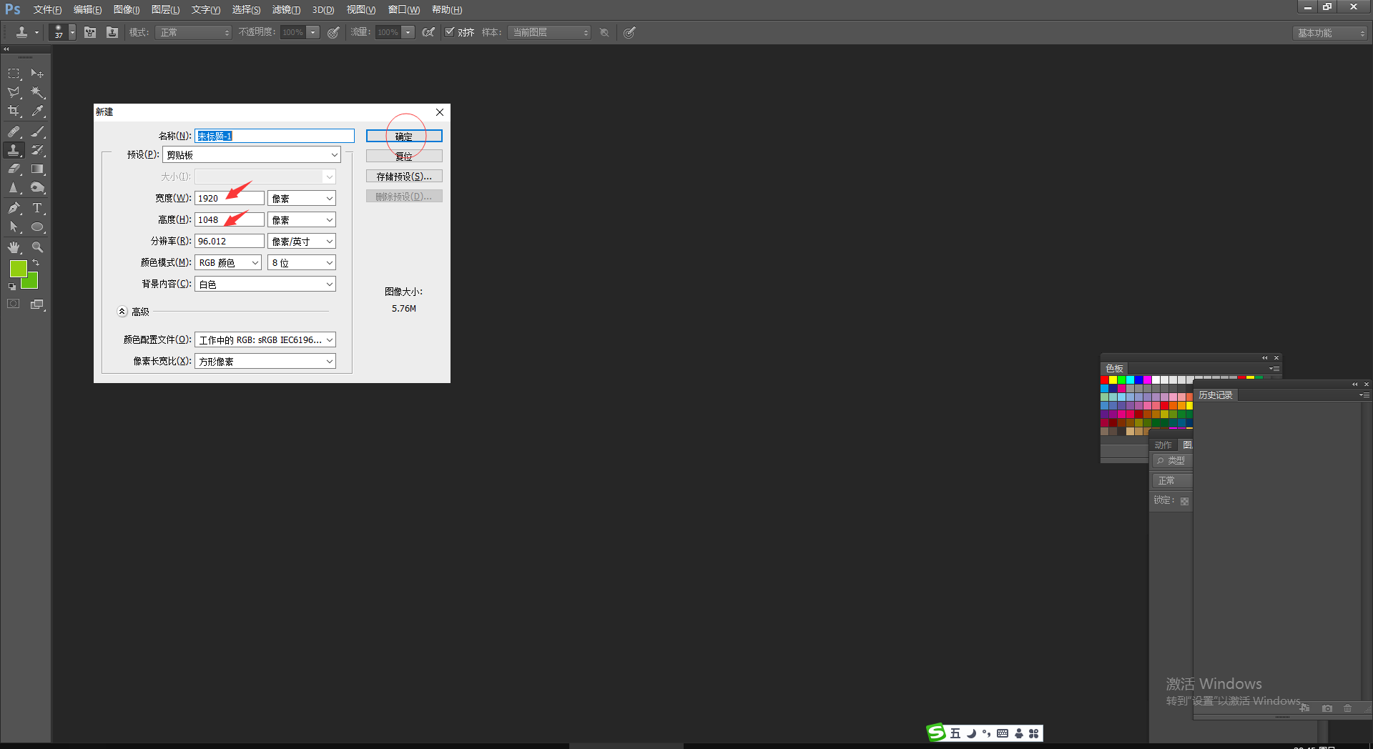Open the 预设 preset dropdown
Screen dimensions: 1373x749
click(x=252, y=155)
